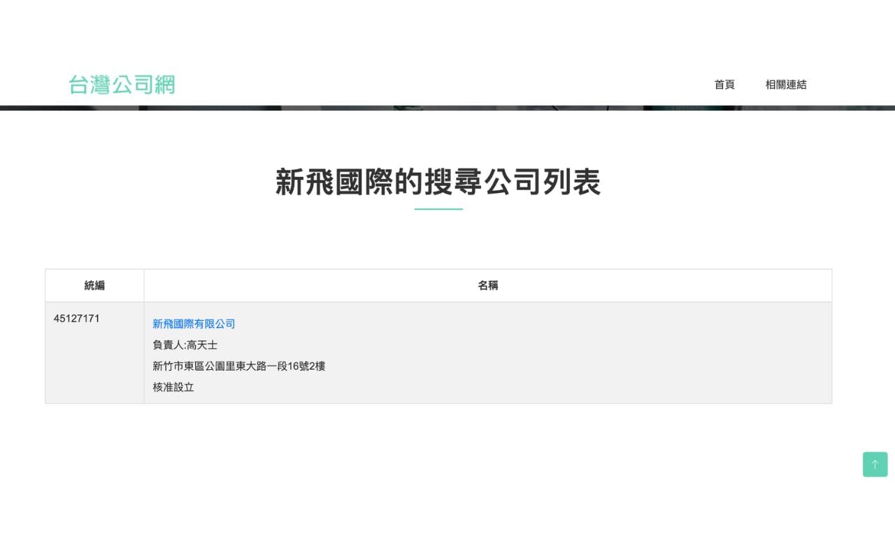The height and width of the screenshot is (537, 895).
Task: Open the 台灣公司網 site logo
Action: (x=122, y=85)
